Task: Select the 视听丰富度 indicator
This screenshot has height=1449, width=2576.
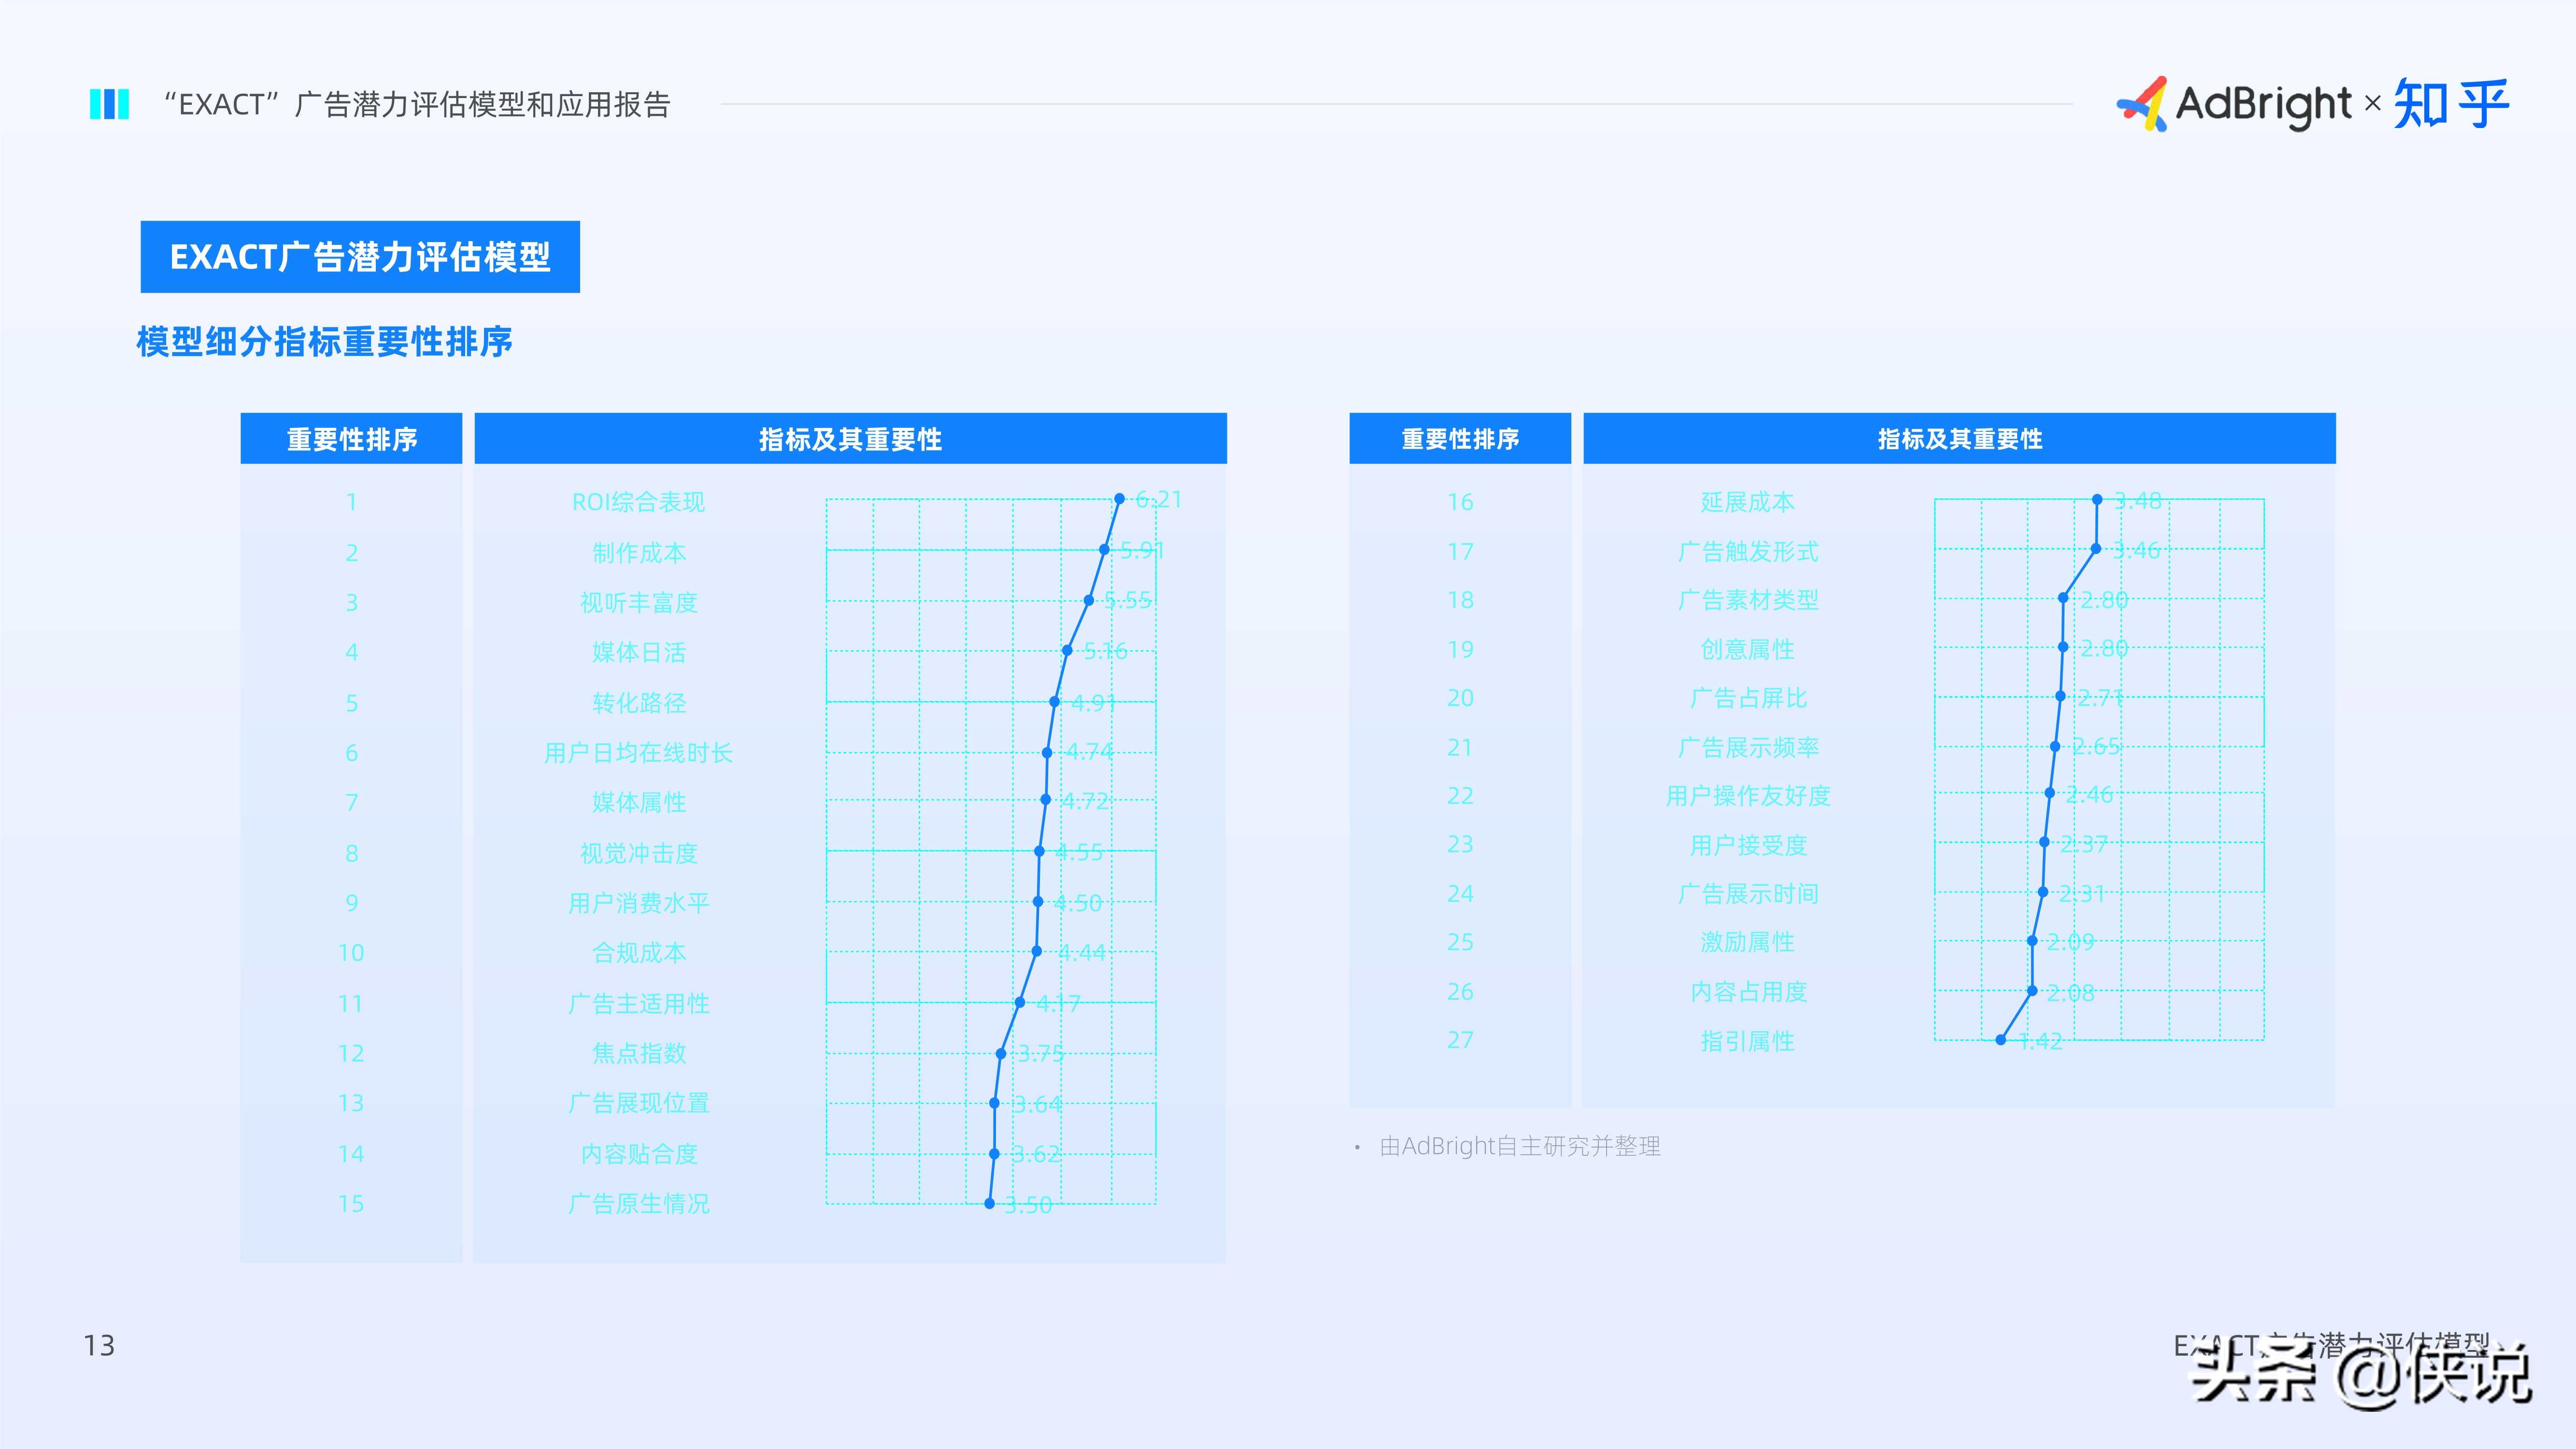Action: click(638, 602)
